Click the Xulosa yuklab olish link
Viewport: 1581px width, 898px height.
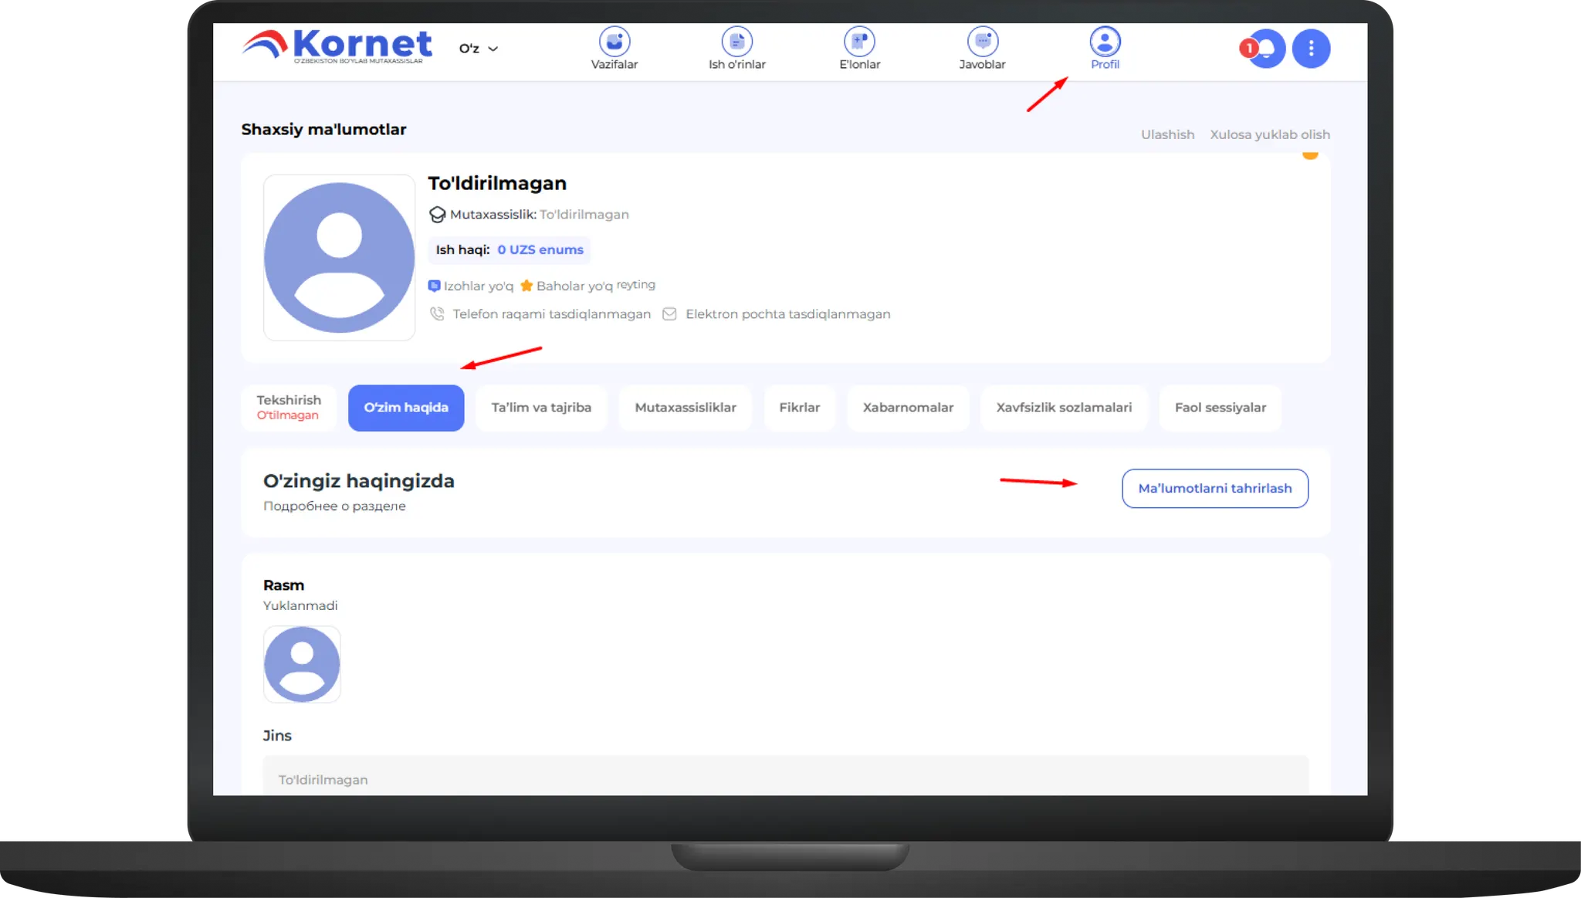1269,134
